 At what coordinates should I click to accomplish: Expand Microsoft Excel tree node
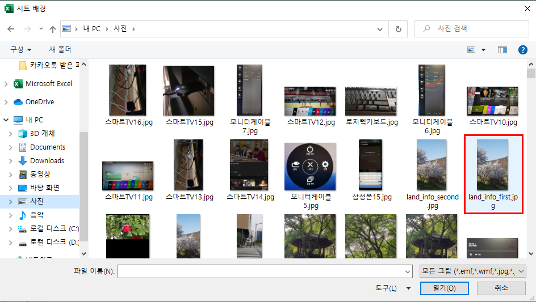[x=6, y=84]
